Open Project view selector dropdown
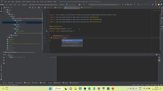This screenshot has width=163, height=91. pyautogui.click(x=8, y=8)
